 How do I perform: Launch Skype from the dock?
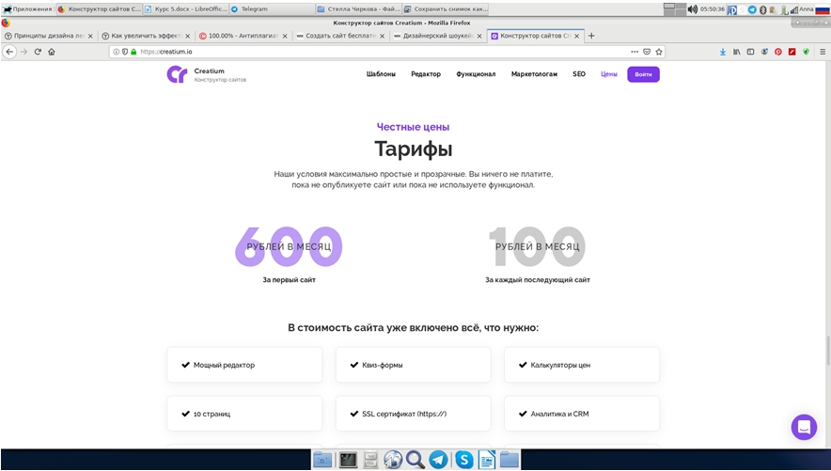(463, 460)
